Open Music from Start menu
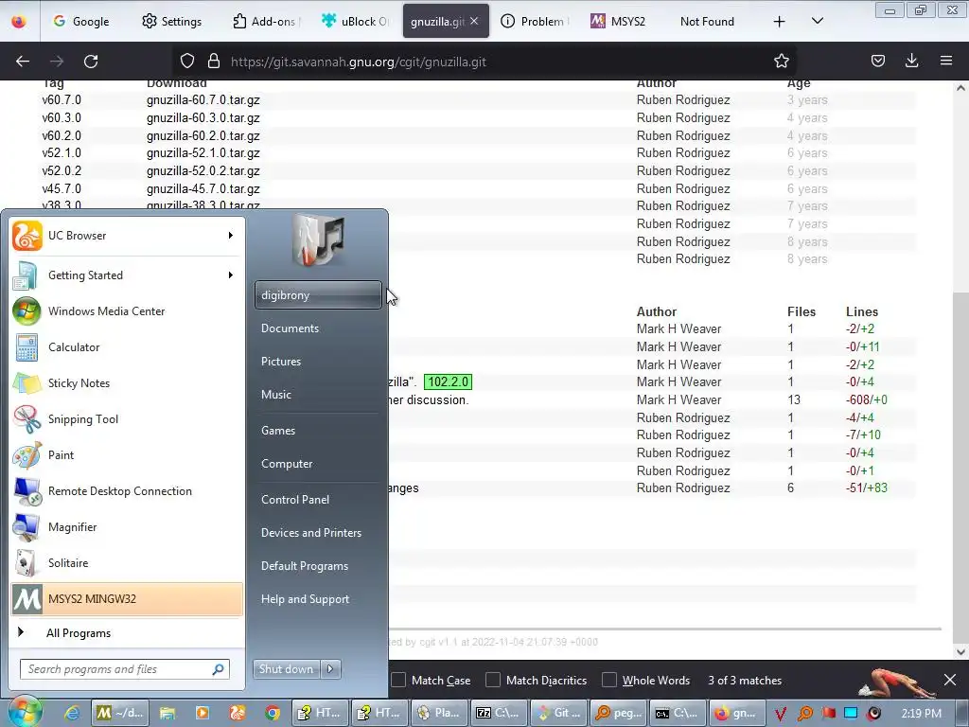The image size is (969, 727). pos(318,395)
